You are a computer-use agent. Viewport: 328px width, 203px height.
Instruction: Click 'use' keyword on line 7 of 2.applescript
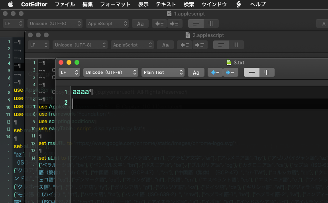[x=43, y=107]
